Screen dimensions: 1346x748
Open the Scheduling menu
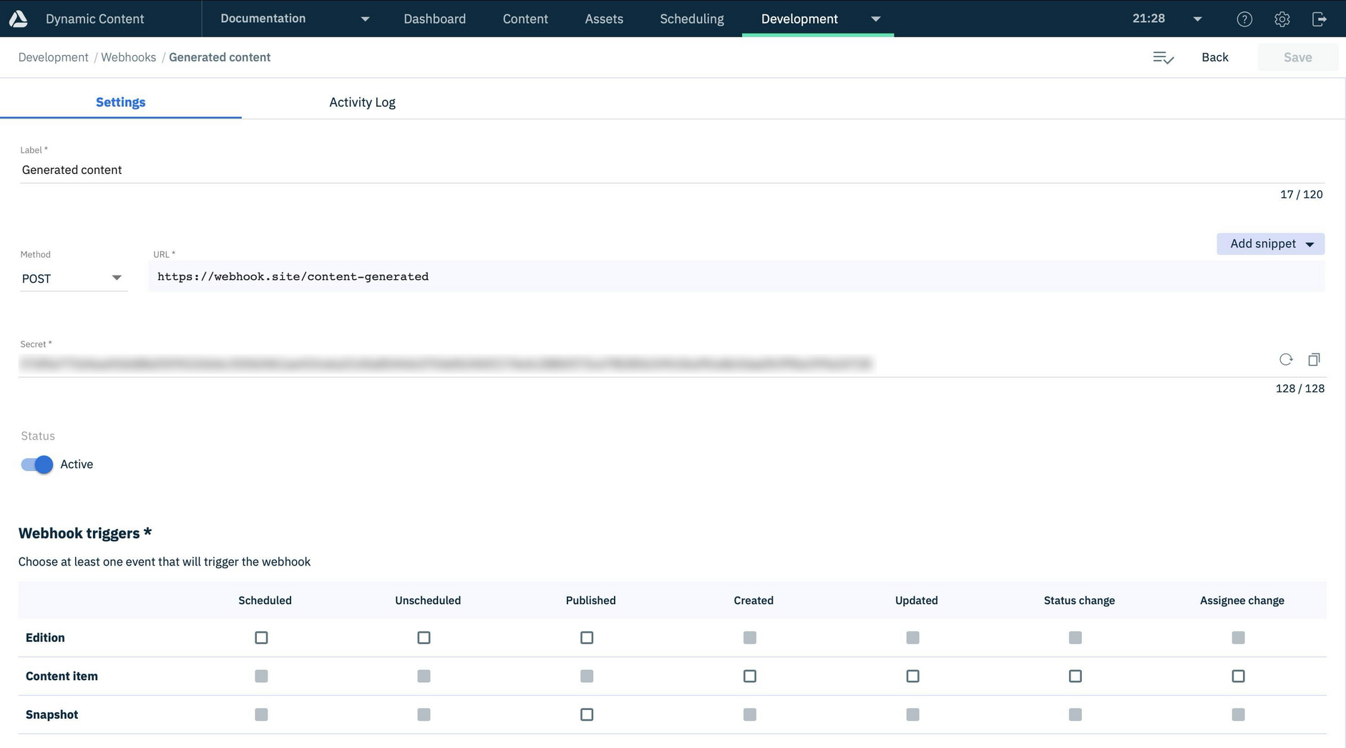[692, 19]
